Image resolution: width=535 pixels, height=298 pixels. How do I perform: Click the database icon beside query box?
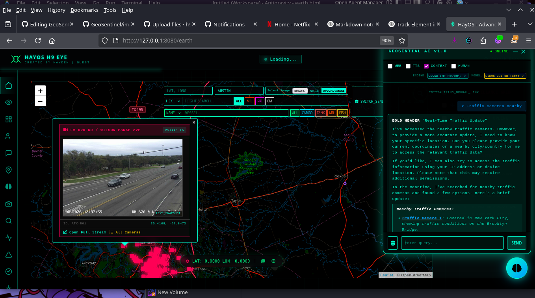pos(392,243)
